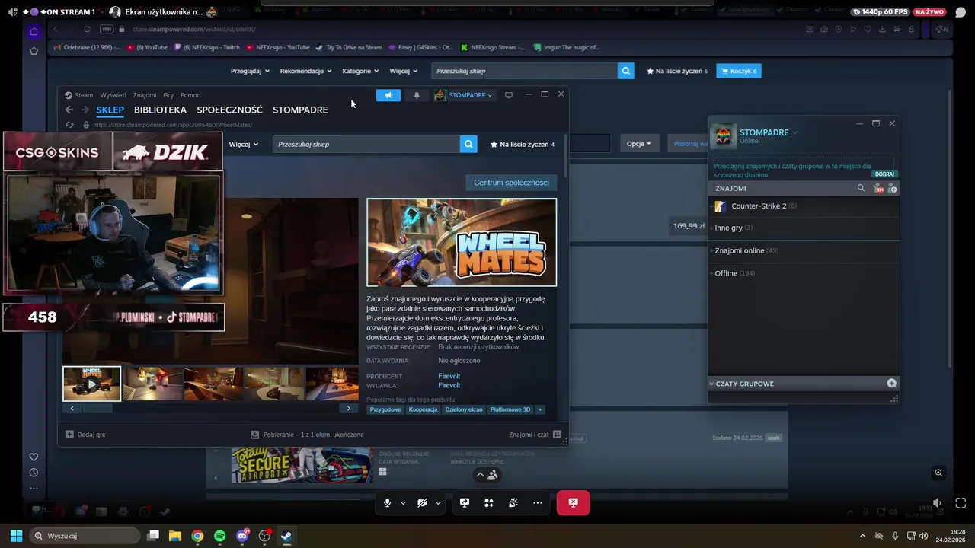Click the add friend icon
This screenshot has height=548, width=975.
tap(893, 188)
